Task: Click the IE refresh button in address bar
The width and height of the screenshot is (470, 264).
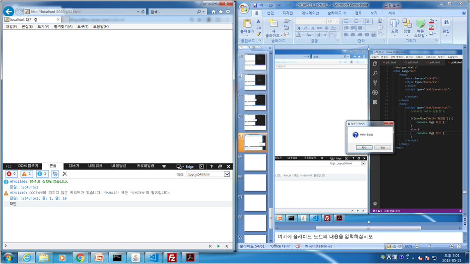Action: [143, 12]
